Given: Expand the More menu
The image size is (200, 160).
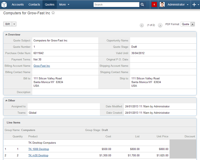Looking at the screenshot, I should [x=64, y=5].
